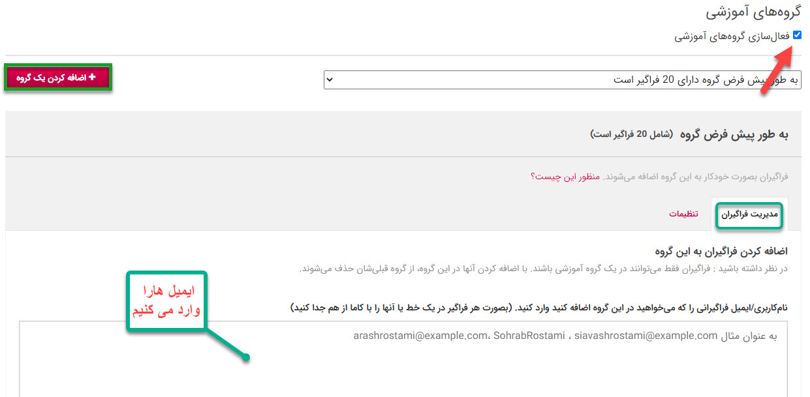The height and width of the screenshot is (397, 810).
Task: Click the گروه‌های آموزشی page heading
Action: click(753, 13)
